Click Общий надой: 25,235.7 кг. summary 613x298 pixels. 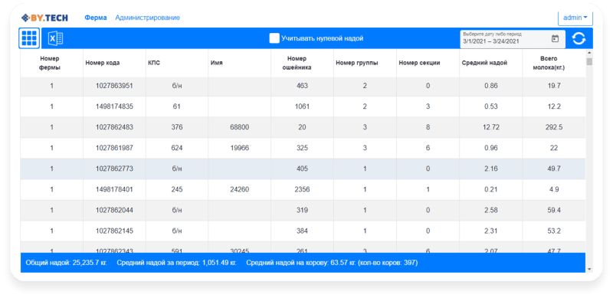pyautogui.click(x=67, y=263)
